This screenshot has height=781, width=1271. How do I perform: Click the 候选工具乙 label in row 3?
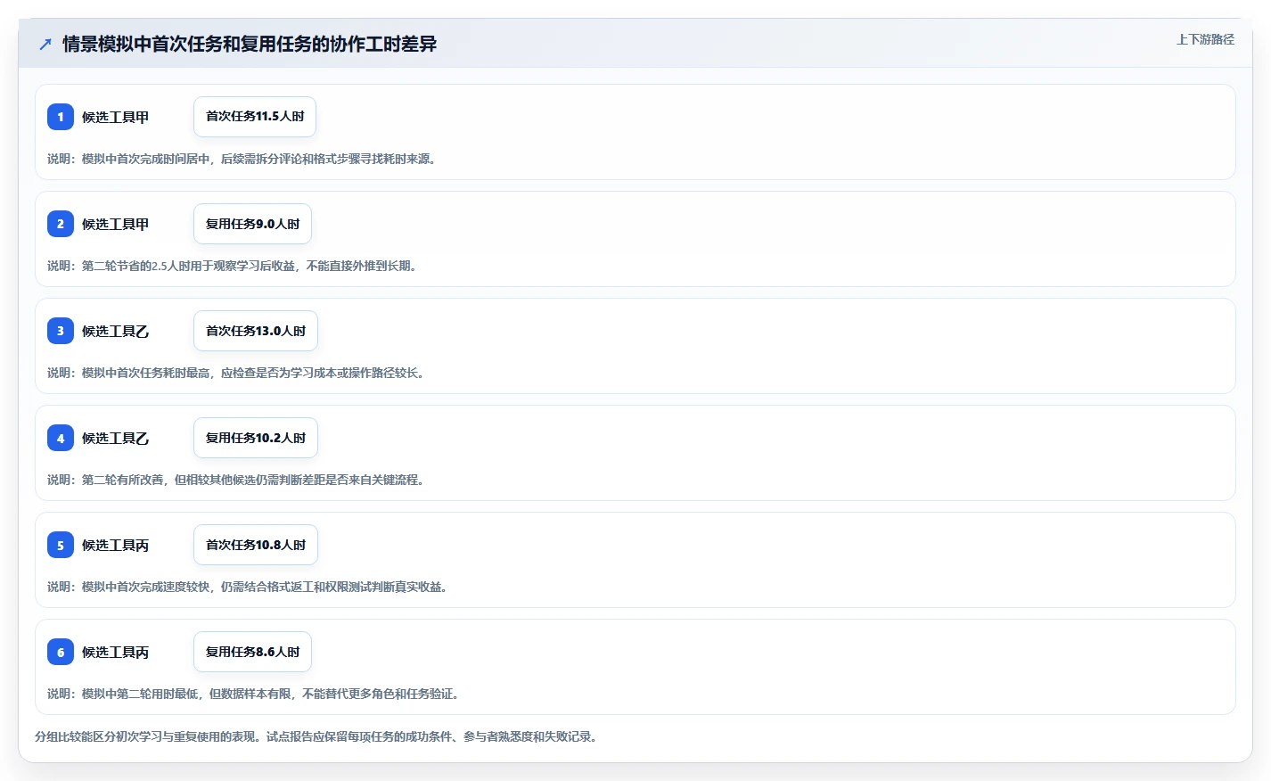pos(115,331)
